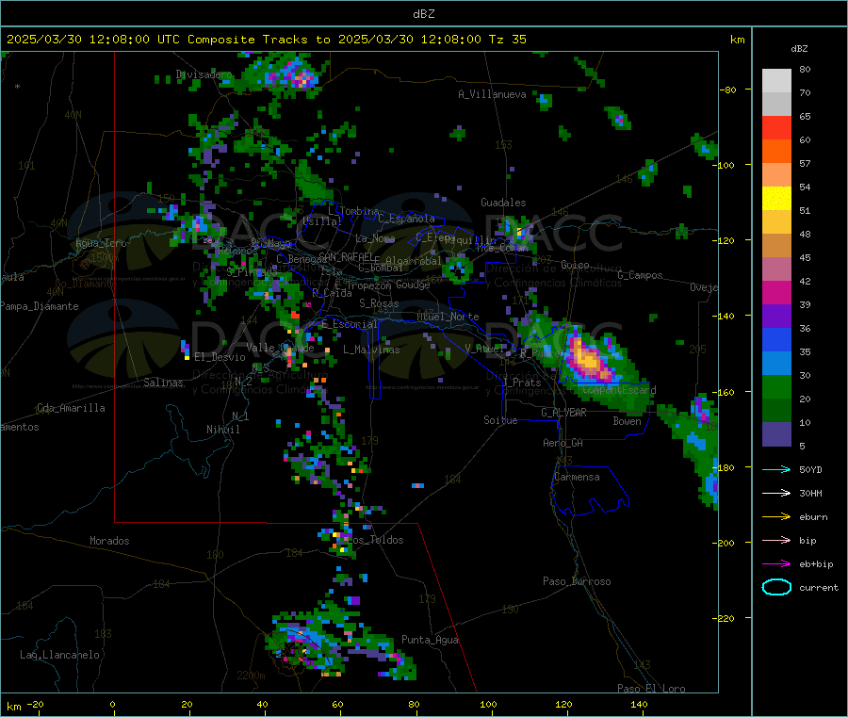Click the dBZ title at top
Viewport: 848px width, 717px height.
[423, 14]
